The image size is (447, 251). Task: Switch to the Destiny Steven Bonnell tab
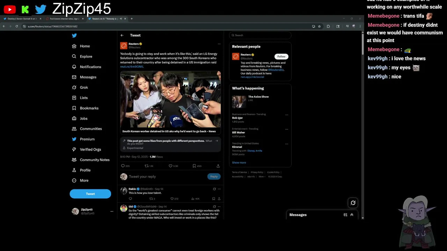click(x=22, y=18)
